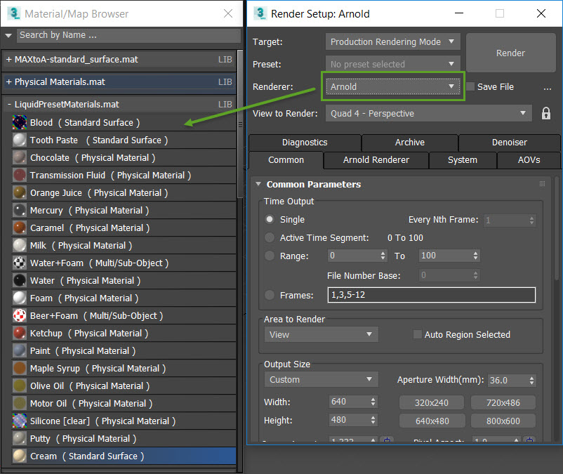563x474 pixels.
Task: Click the Material/Map Browser app logo
Action: (13, 13)
